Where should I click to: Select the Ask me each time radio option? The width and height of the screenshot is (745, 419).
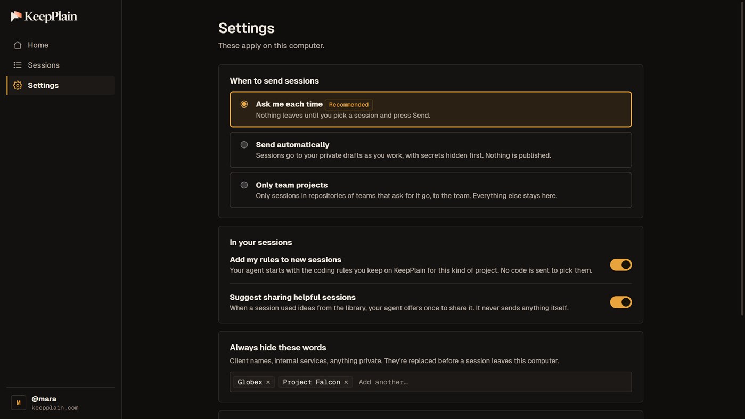pos(244,104)
